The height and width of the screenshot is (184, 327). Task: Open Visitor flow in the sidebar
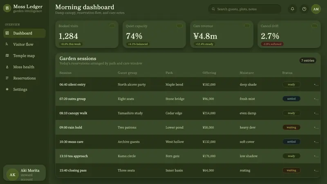25,45
